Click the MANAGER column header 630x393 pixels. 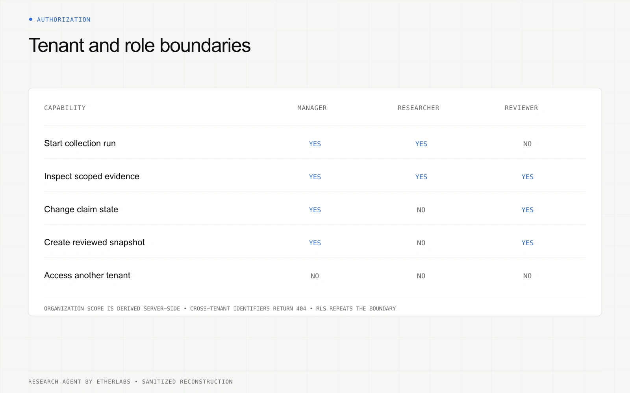(312, 108)
